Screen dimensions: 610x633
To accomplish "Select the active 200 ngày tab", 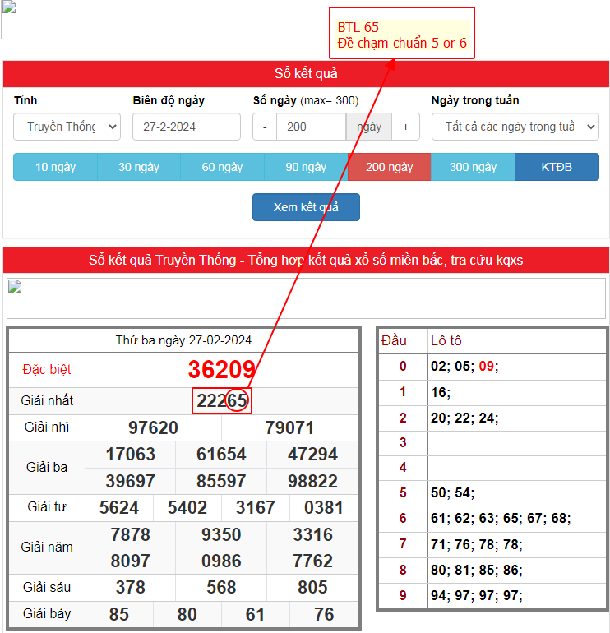I will coord(389,167).
